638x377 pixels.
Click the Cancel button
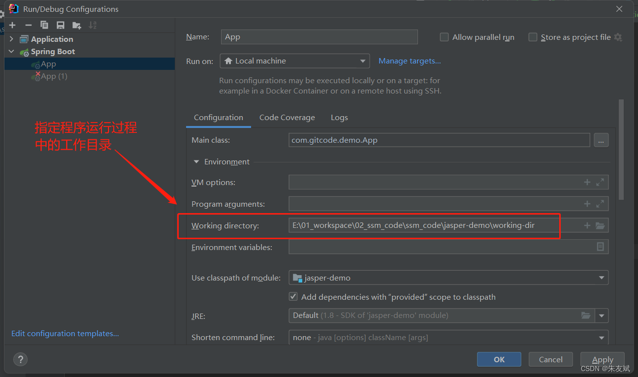click(x=550, y=359)
